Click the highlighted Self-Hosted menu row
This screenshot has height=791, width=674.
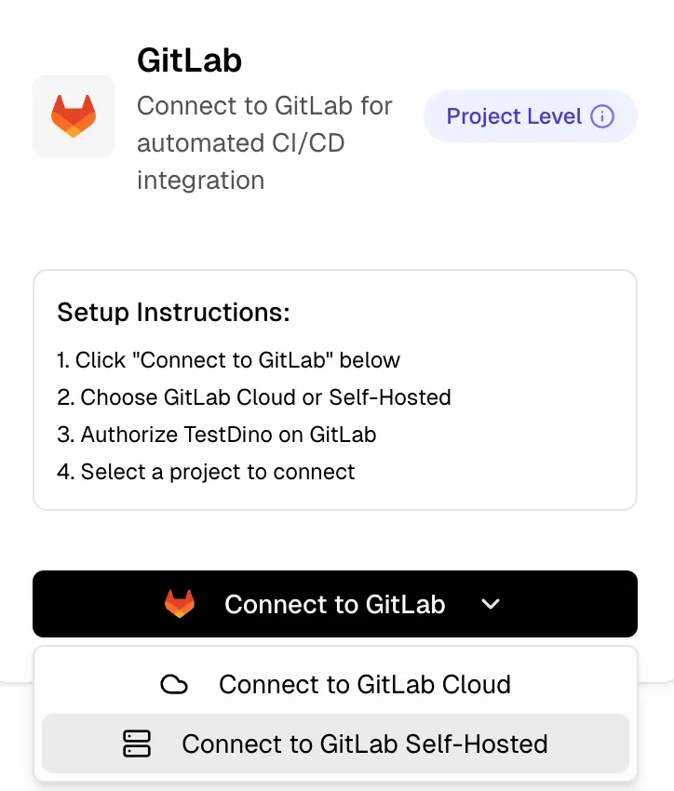335,744
